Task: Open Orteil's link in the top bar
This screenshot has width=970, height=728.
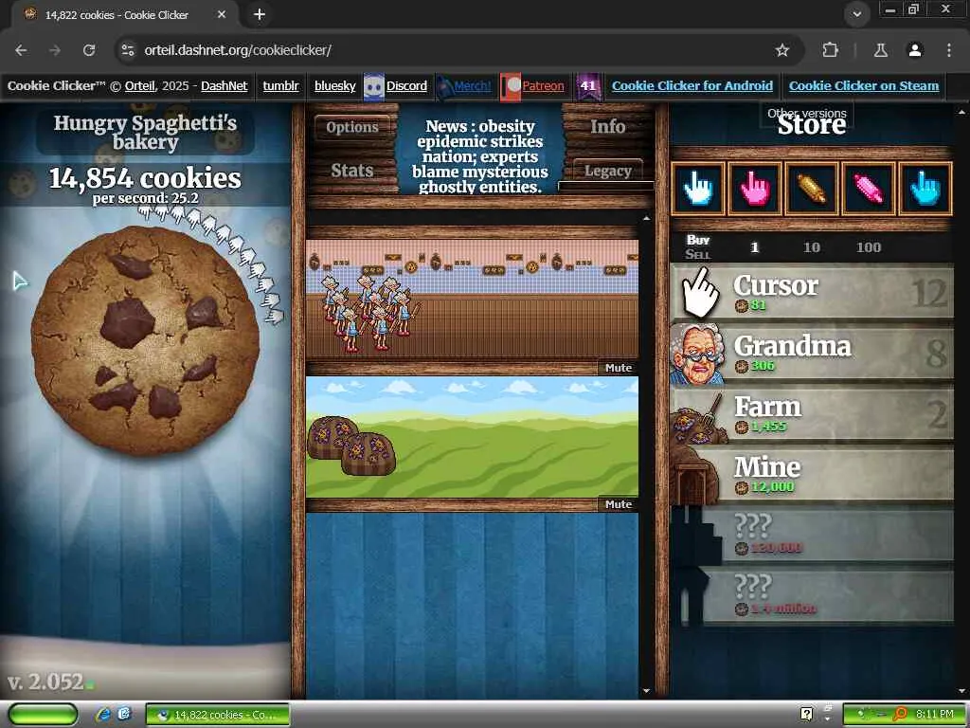Action: (x=140, y=86)
